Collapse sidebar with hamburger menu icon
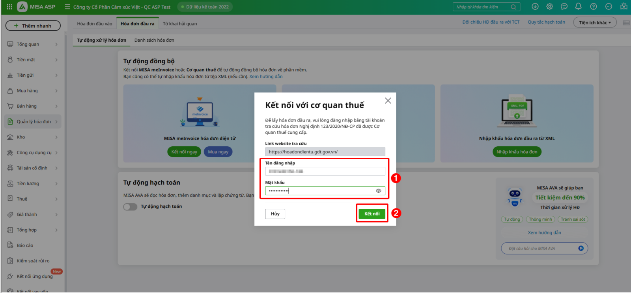The width and height of the screenshot is (631, 293). 67,7
